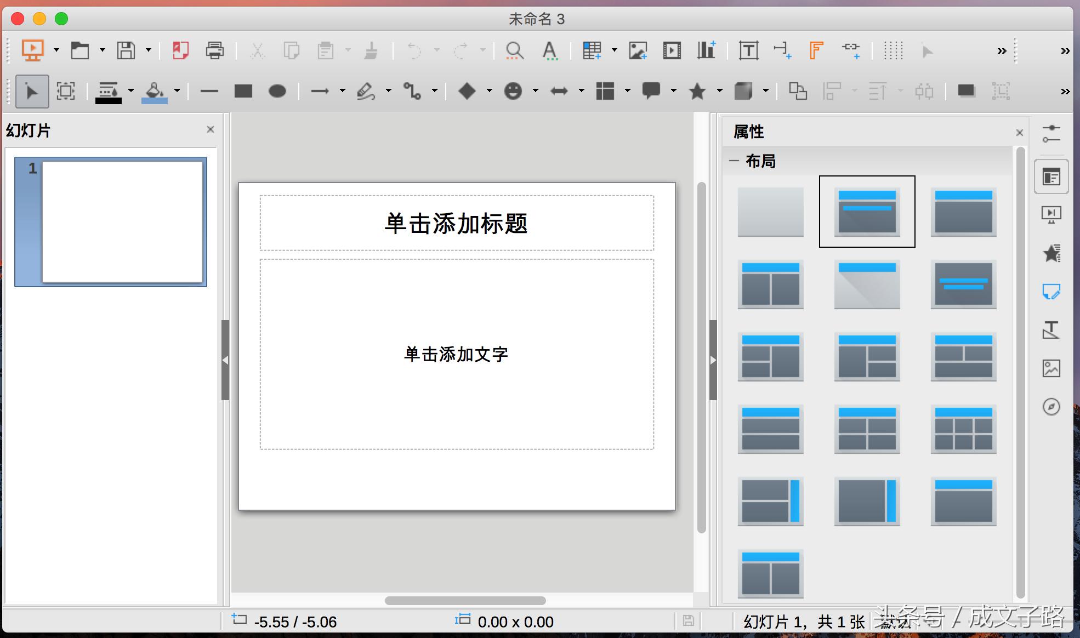Open the fill color dropdown arrow
Viewport: 1080px width, 638px height.
click(x=177, y=90)
